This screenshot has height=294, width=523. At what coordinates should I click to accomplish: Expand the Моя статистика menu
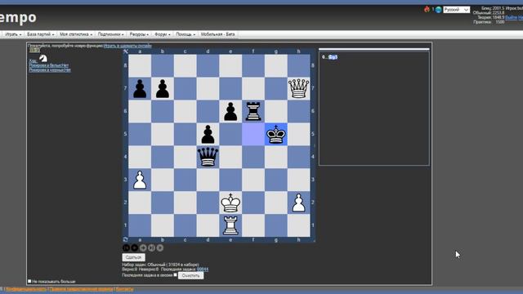point(76,34)
